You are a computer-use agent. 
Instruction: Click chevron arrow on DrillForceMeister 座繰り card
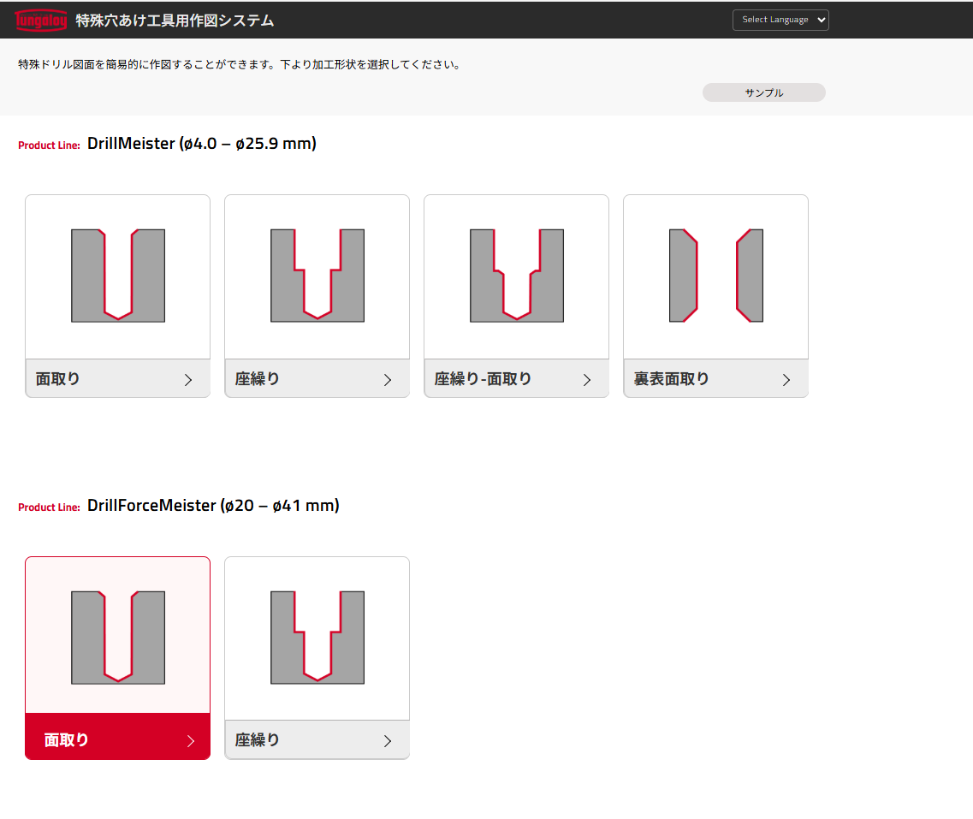click(x=388, y=741)
